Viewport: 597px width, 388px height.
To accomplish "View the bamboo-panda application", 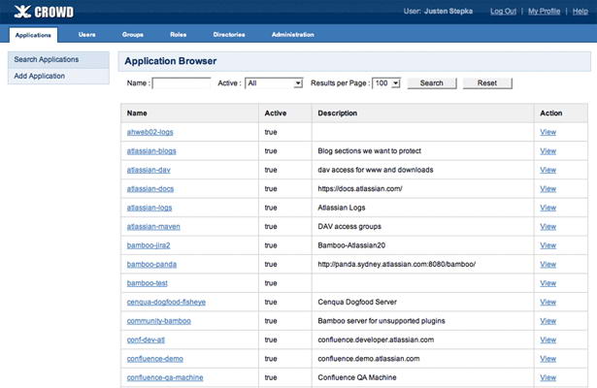I will tap(547, 264).
